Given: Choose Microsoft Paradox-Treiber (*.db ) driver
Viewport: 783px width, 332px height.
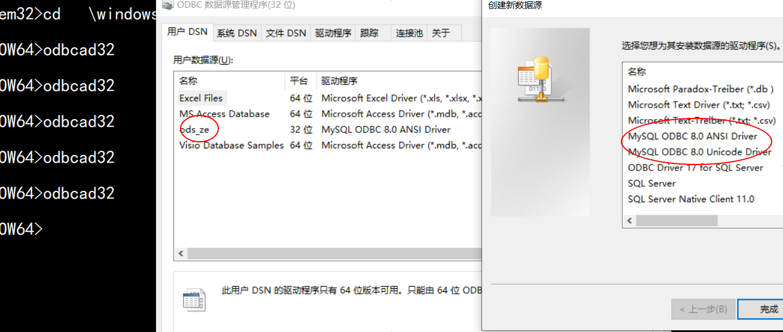Looking at the screenshot, I should tap(701, 89).
